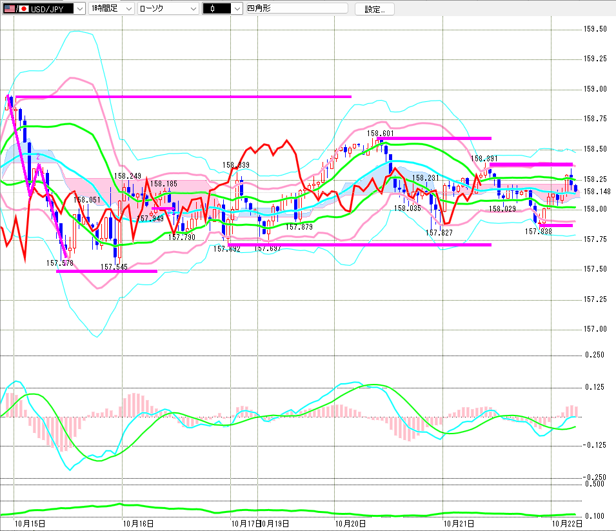Click the 10月20日 date axis label
The height and width of the screenshot is (531, 616).
(350, 523)
